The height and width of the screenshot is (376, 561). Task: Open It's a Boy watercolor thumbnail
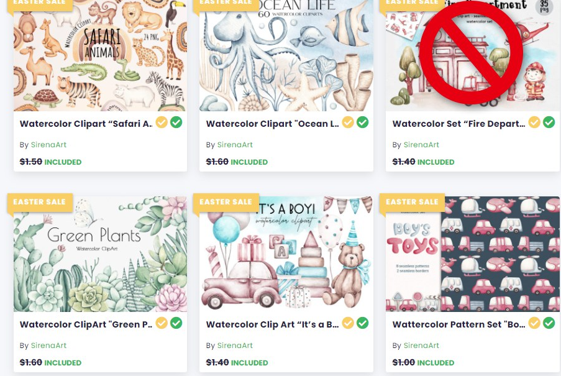pyautogui.click(x=286, y=254)
